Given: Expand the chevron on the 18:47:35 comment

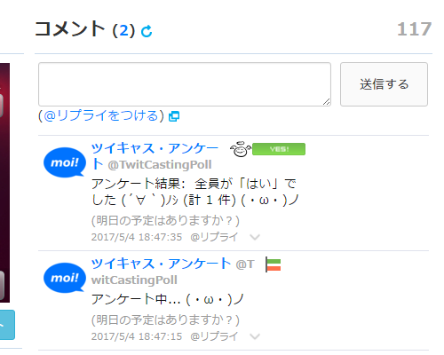Looking at the screenshot, I should pos(255,237).
